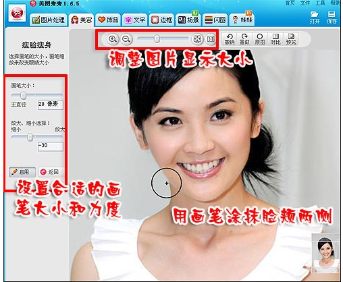Click the 主直径 pixel value field
This screenshot has width=343, height=282.
[x=50, y=105]
